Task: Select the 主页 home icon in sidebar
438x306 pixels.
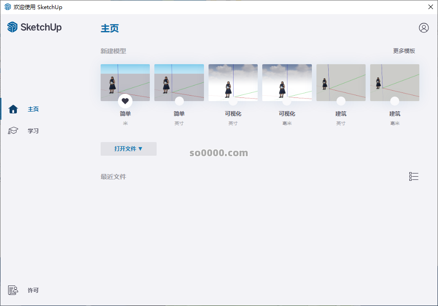Action: coord(14,109)
